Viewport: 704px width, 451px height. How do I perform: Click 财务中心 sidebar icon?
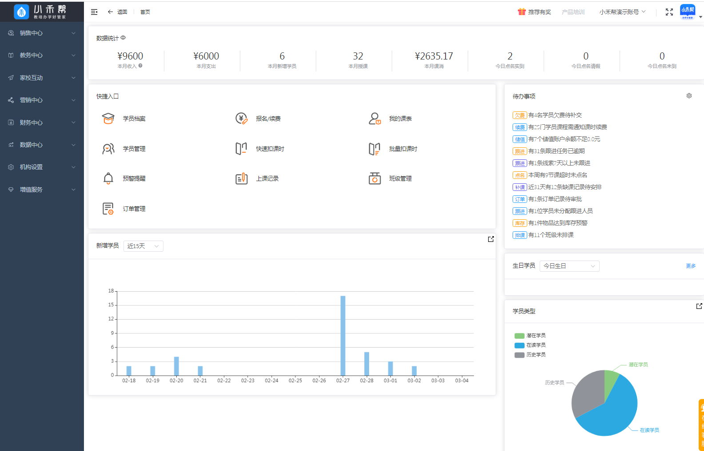click(x=11, y=123)
